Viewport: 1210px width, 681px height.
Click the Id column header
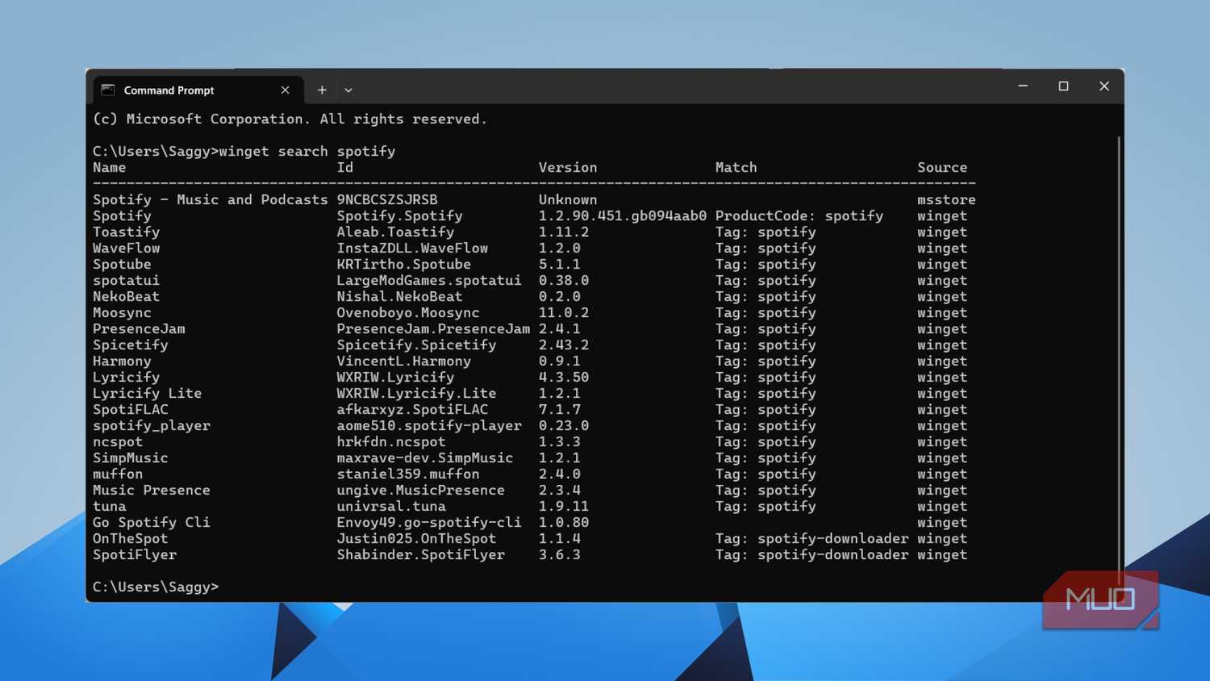coord(345,167)
